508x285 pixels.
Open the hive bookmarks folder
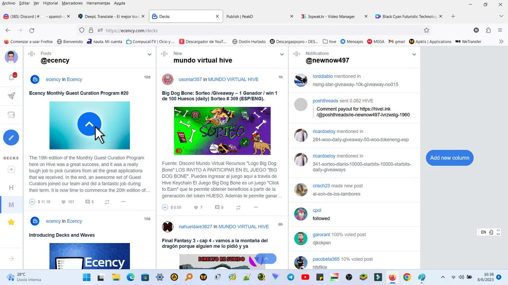coord(329,42)
